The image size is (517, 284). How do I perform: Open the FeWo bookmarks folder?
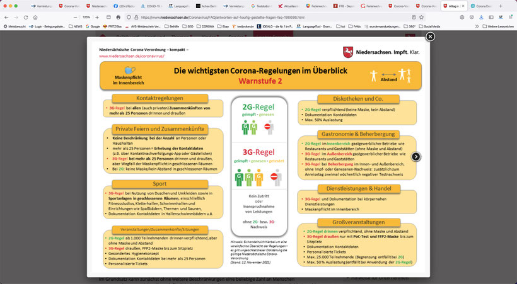[354, 26]
